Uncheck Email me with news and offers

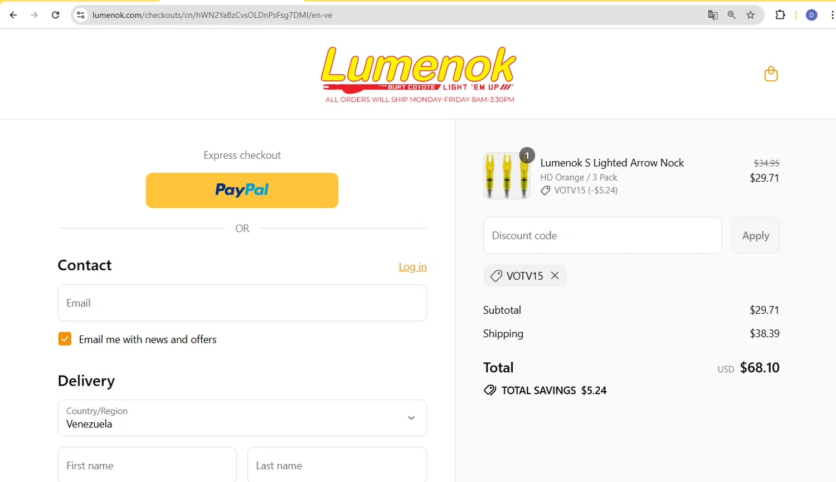pos(65,339)
